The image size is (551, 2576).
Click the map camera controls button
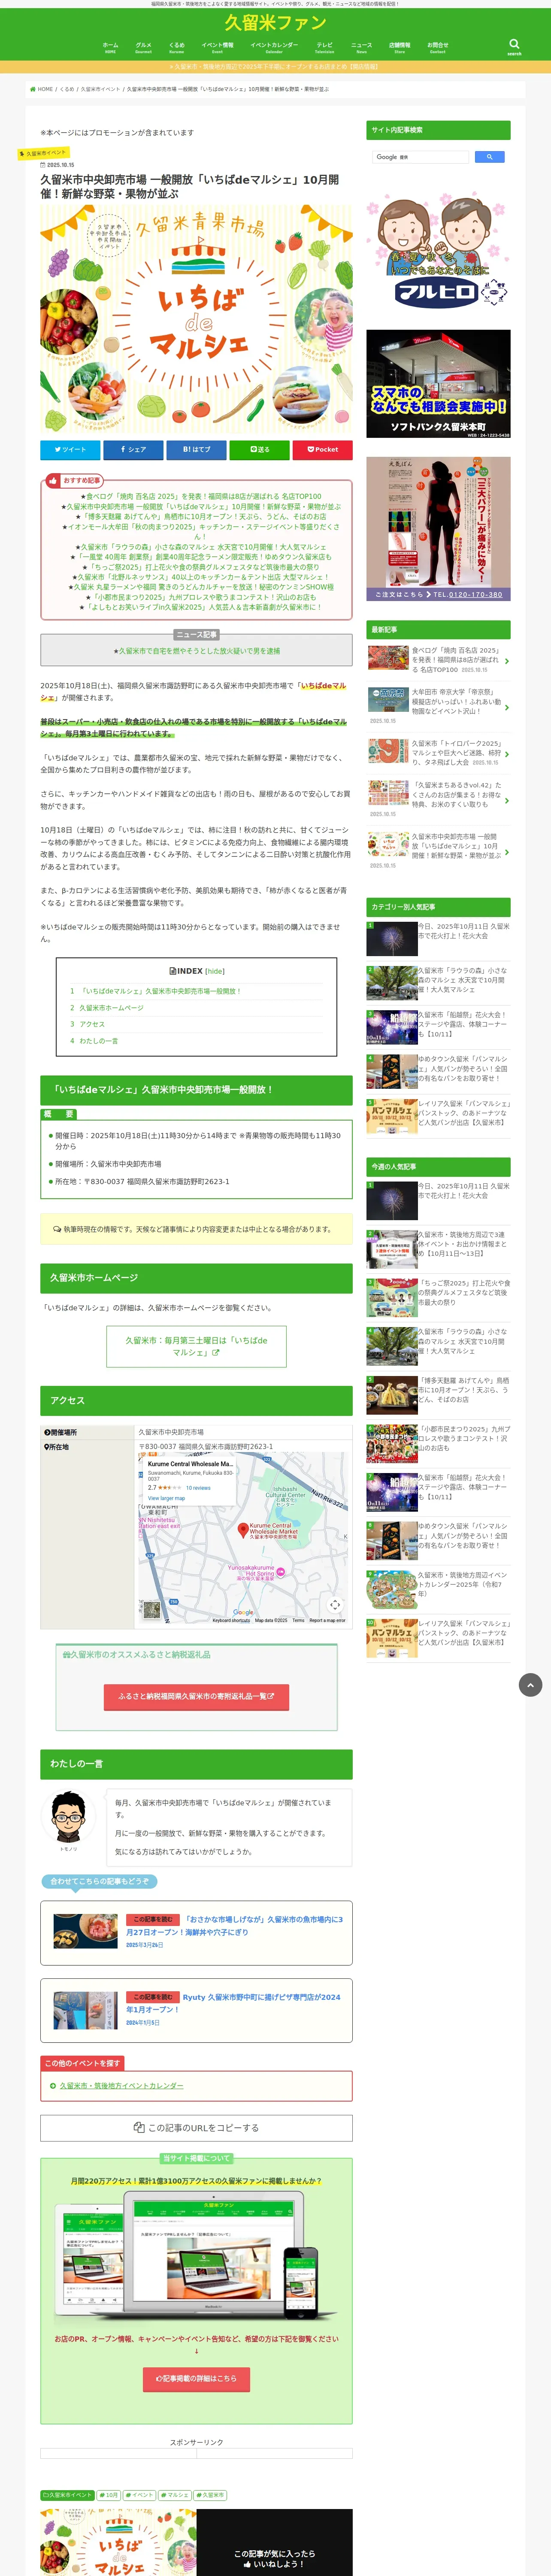tap(335, 1605)
